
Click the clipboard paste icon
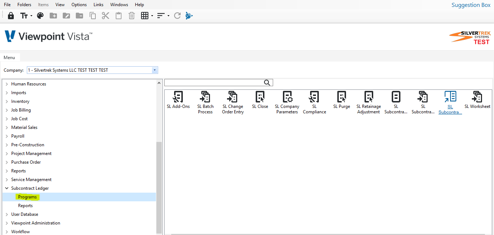pos(119,16)
